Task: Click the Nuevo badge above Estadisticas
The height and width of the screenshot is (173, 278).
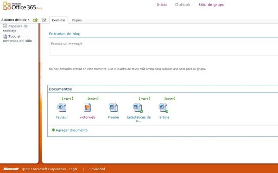Action: point(144,98)
